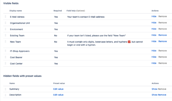Click the drag handle for New Team
This screenshot has width=172, height=101.
click(x=5, y=42)
